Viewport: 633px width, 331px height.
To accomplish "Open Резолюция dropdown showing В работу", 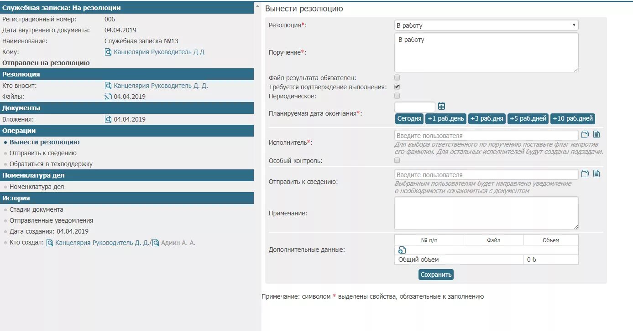I will [486, 25].
